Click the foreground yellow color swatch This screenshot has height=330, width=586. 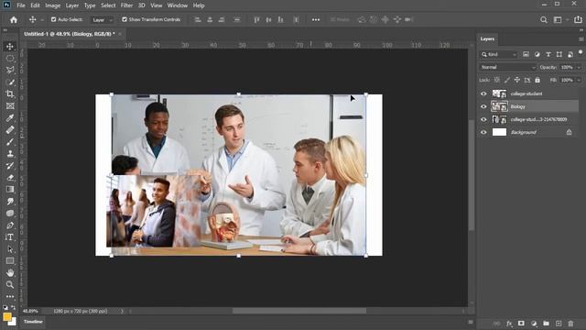coord(6,317)
